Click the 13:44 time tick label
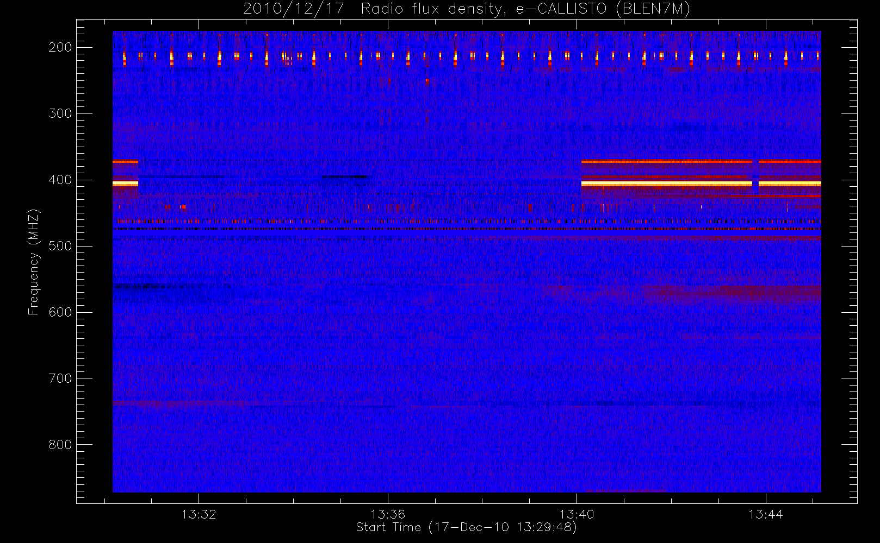The height and width of the screenshot is (543, 880). [766, 514]
